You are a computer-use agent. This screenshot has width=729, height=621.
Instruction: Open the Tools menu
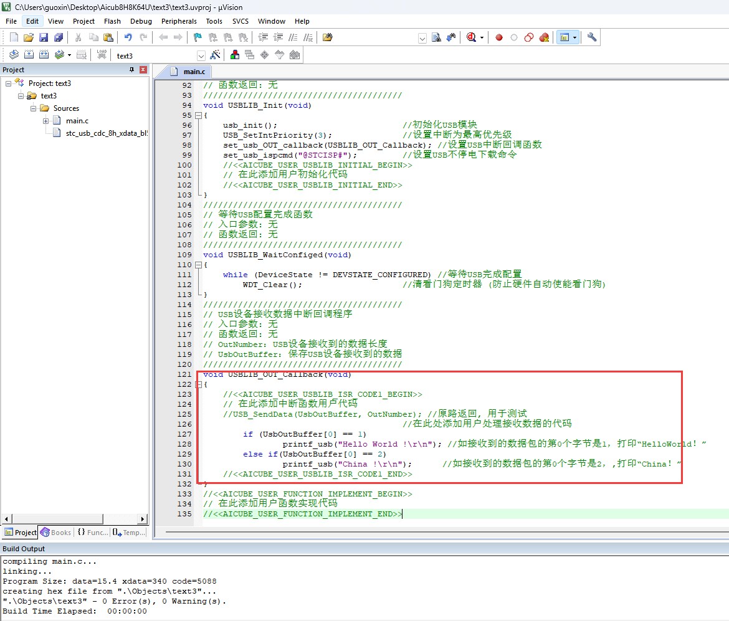[x=214, y=21]
